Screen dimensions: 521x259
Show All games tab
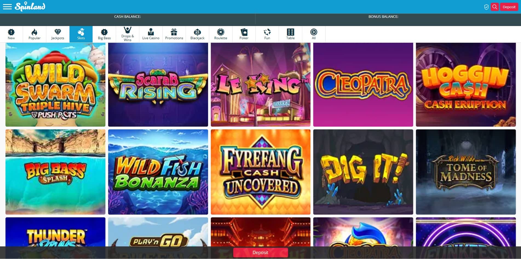(313, 34)
